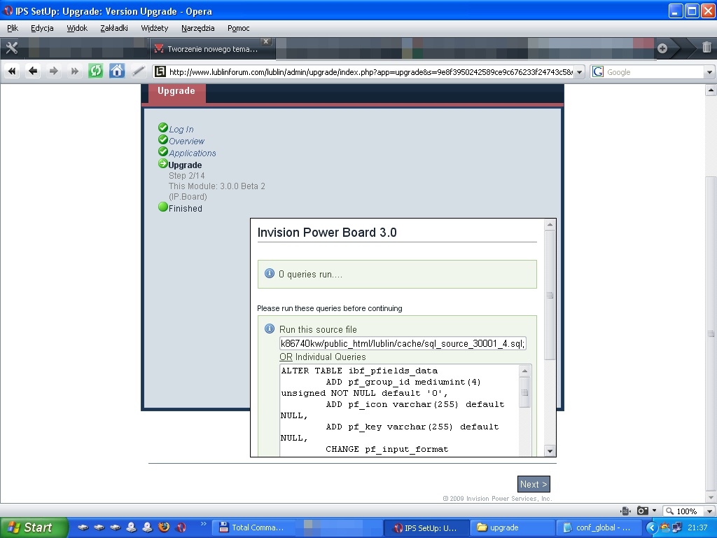
Task: Click the Opera status bar camera icon
Action: pyautogui.click(x=643, y=511)
